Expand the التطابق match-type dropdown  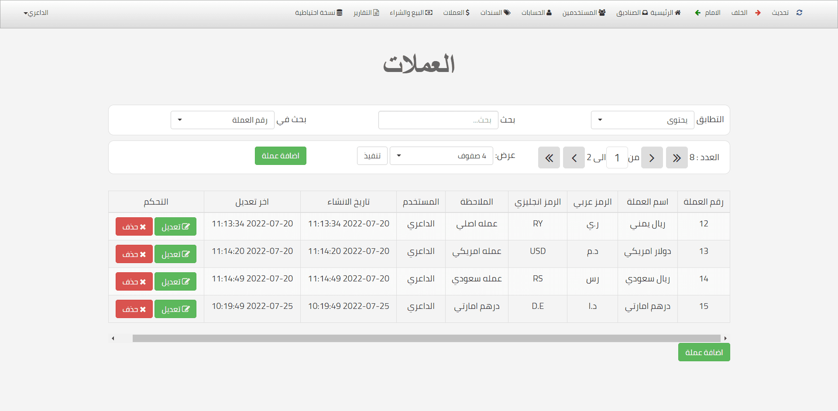642,120
